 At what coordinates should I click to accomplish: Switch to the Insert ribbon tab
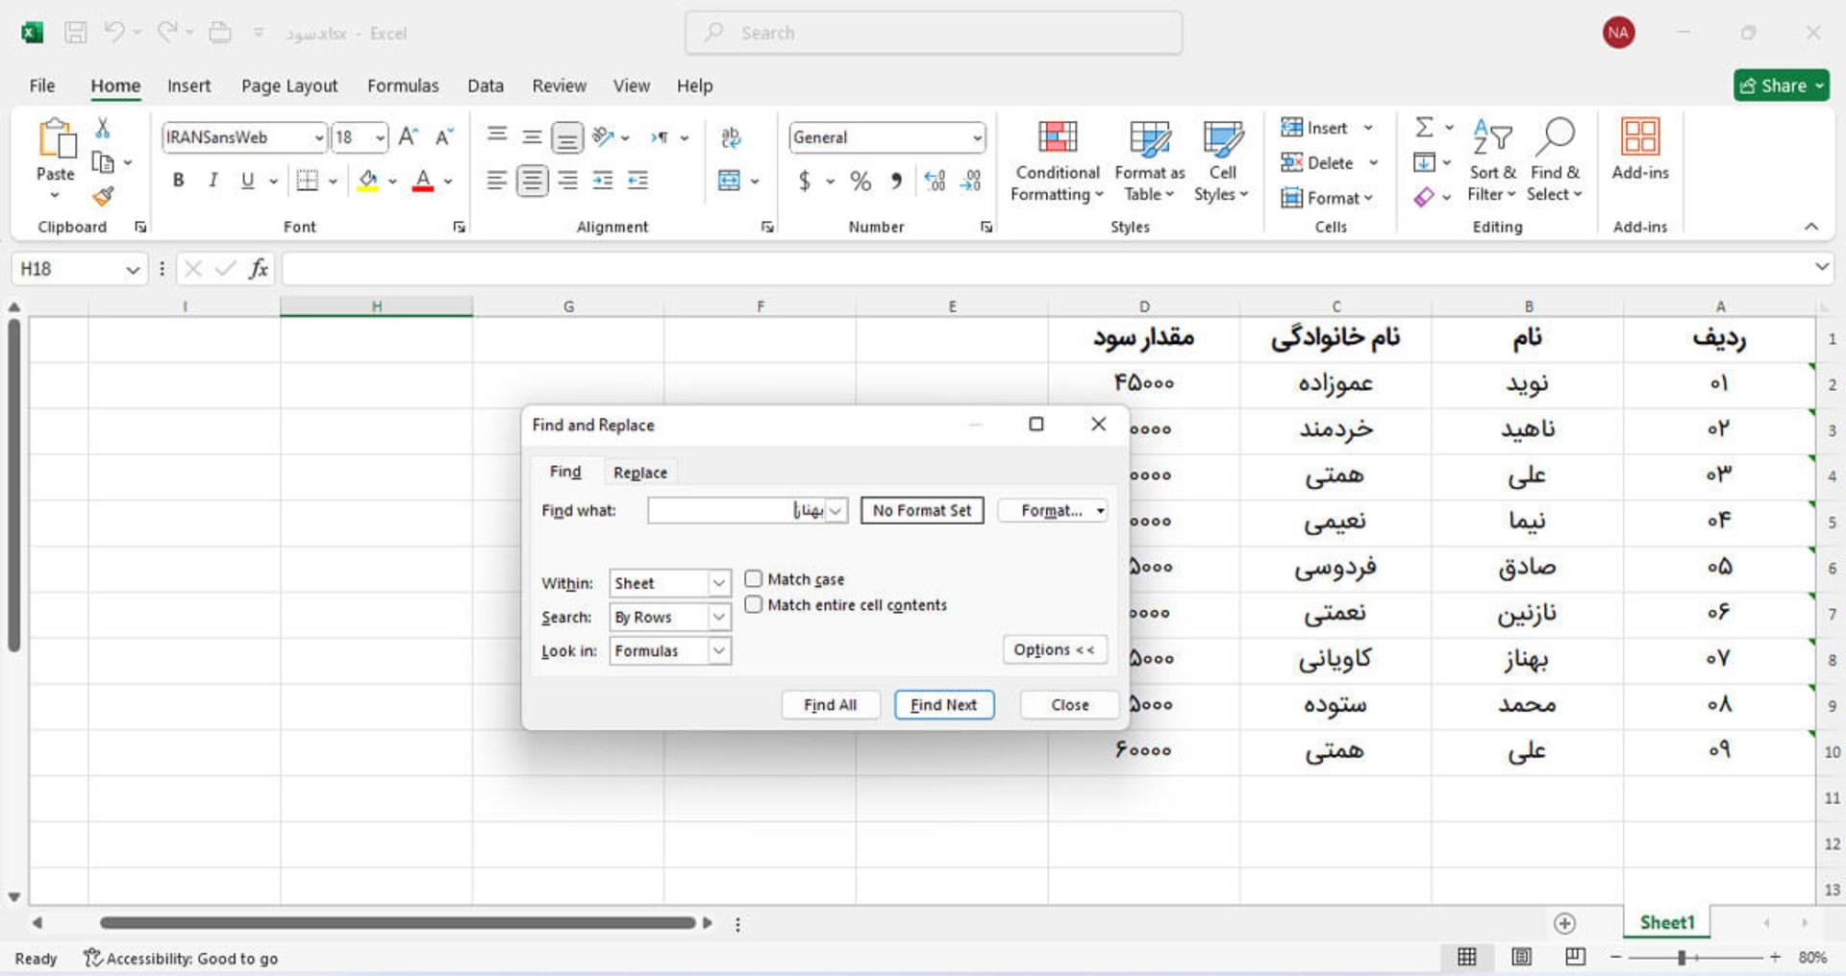coord(188,85)
